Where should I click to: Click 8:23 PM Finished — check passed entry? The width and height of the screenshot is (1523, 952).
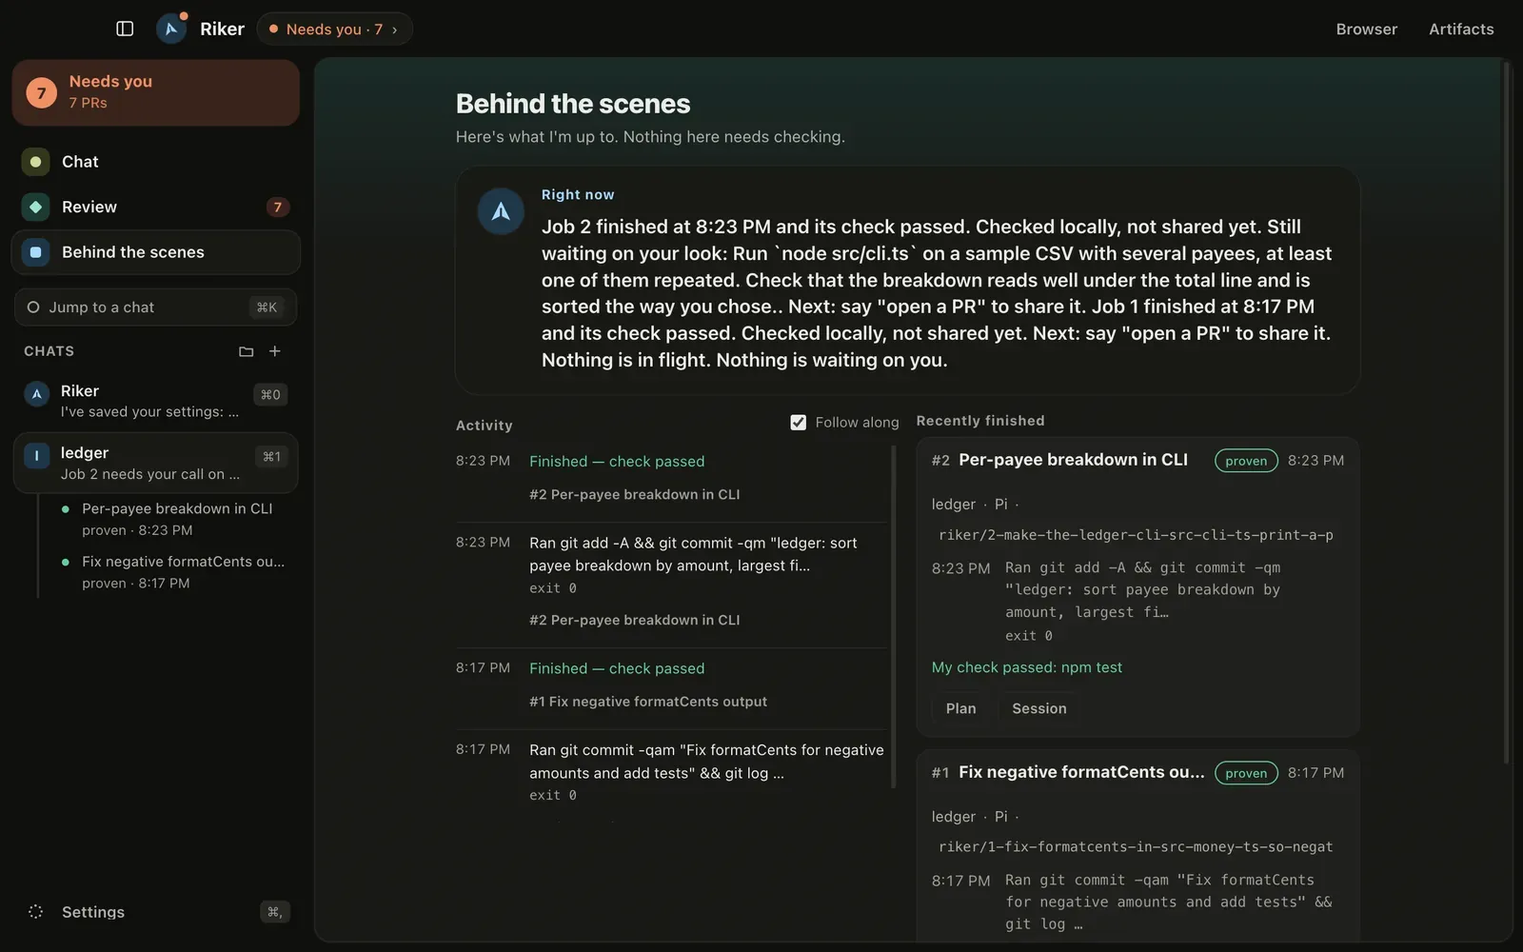tap(617, 462)
